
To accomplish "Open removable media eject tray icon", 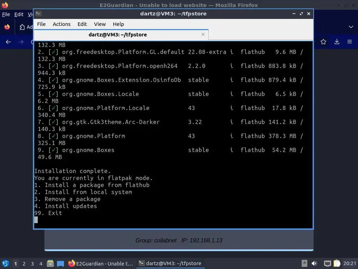I will pos(305,263).
